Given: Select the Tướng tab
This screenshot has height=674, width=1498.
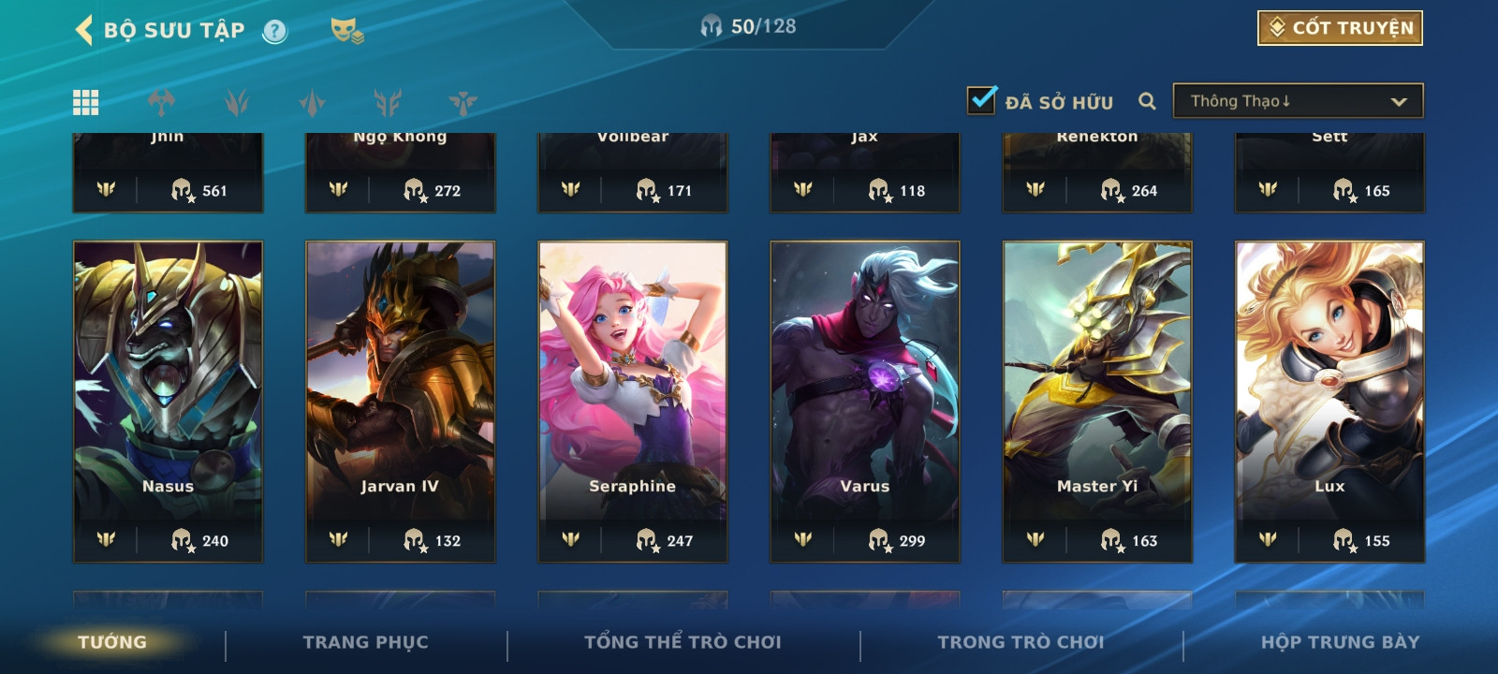Looking at the screenshot, I should pyautogui.click(x=112, y=642).
